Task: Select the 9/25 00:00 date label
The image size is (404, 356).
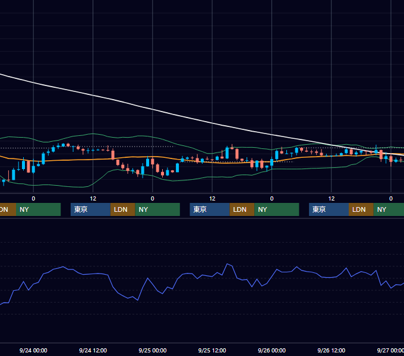Action: point(153,350)
